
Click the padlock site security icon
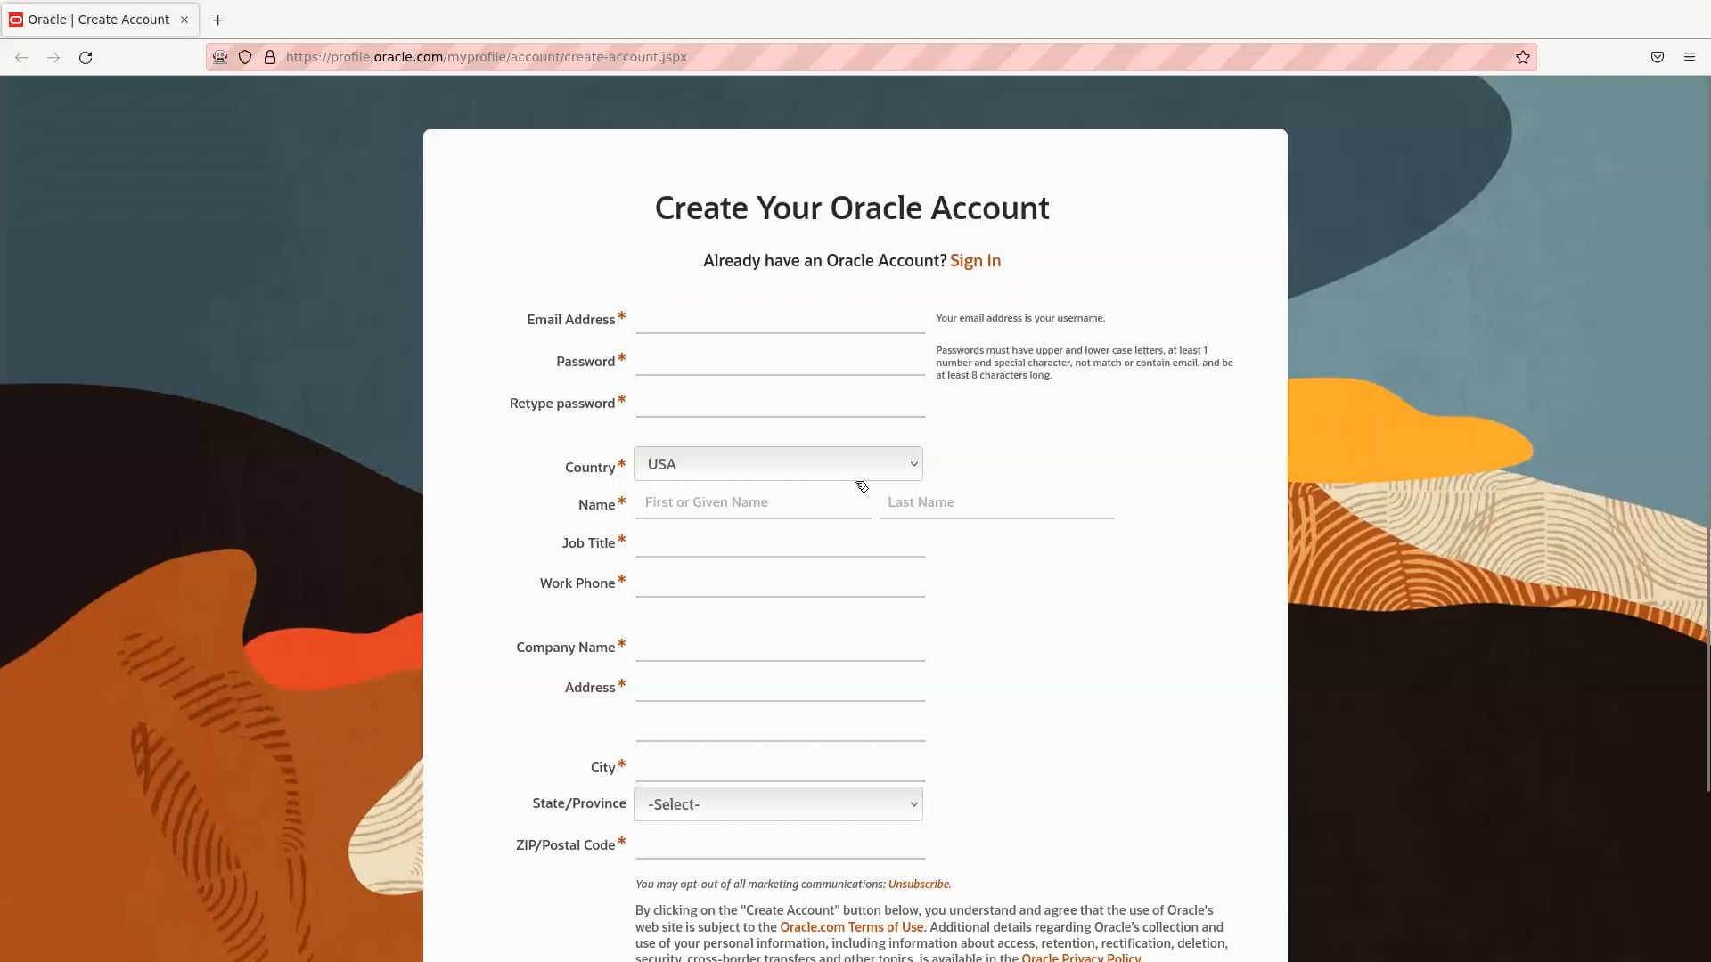click(270, 56)
